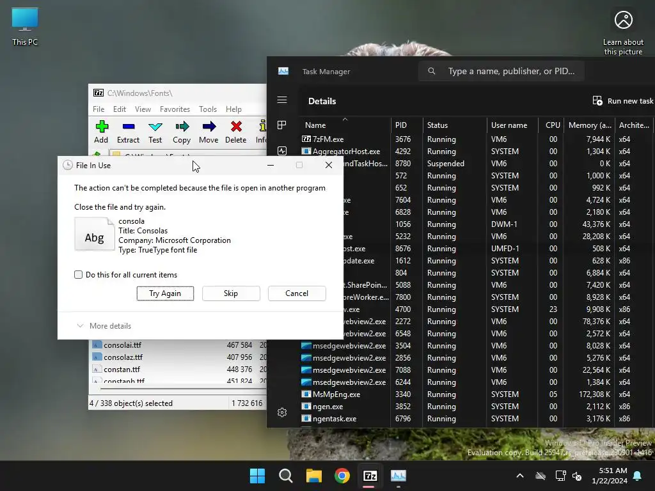Click Suspended status of PID 8780
This screenshot has width=655, height=491.
pyautogui.click(x=445, y=164)
